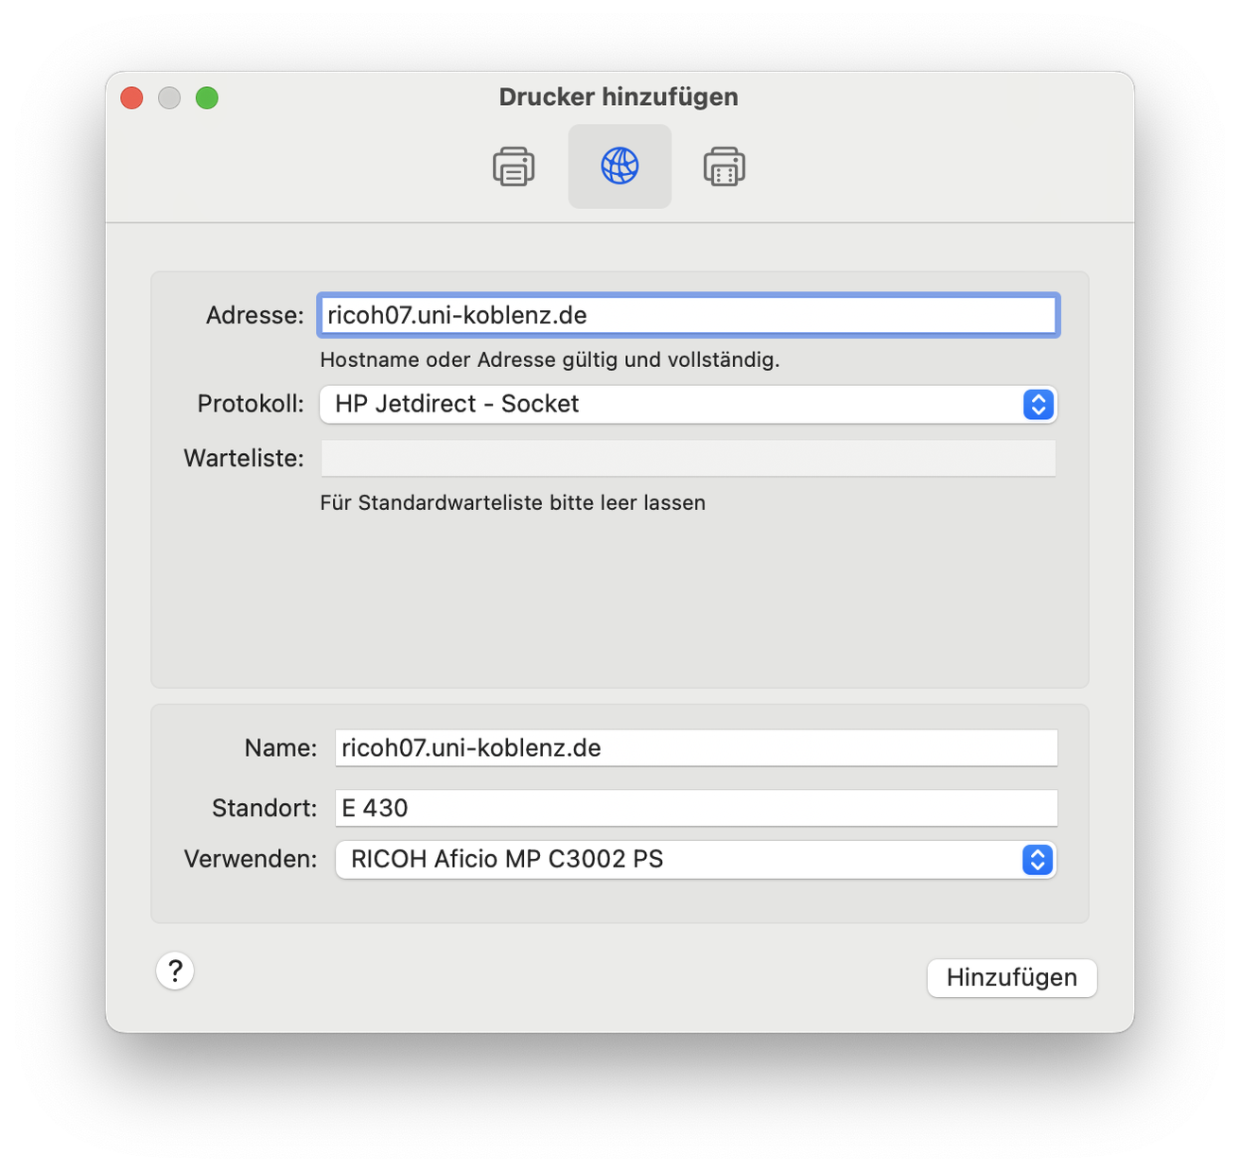Click the Warteliste text field
Screen dimensions: 1240x1172
point(688,458)
